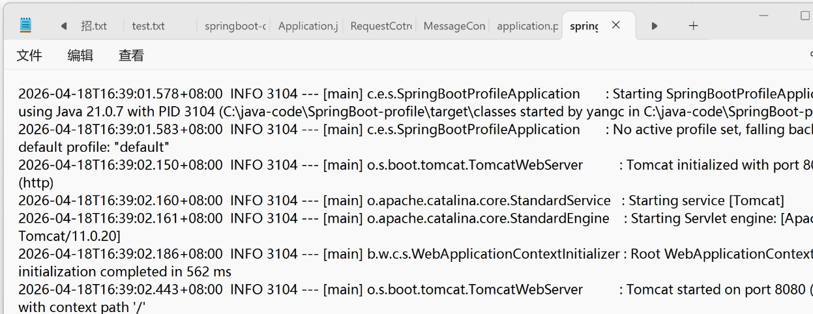Add a new tab with plus button
813x314 pixels.
point(693,26)
